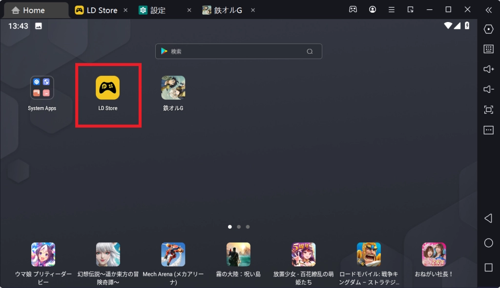Viewport: 500px width, 288px height.
Task: Open the LD Store app icon
Action: pyautogui.click(x=108, y=88)
